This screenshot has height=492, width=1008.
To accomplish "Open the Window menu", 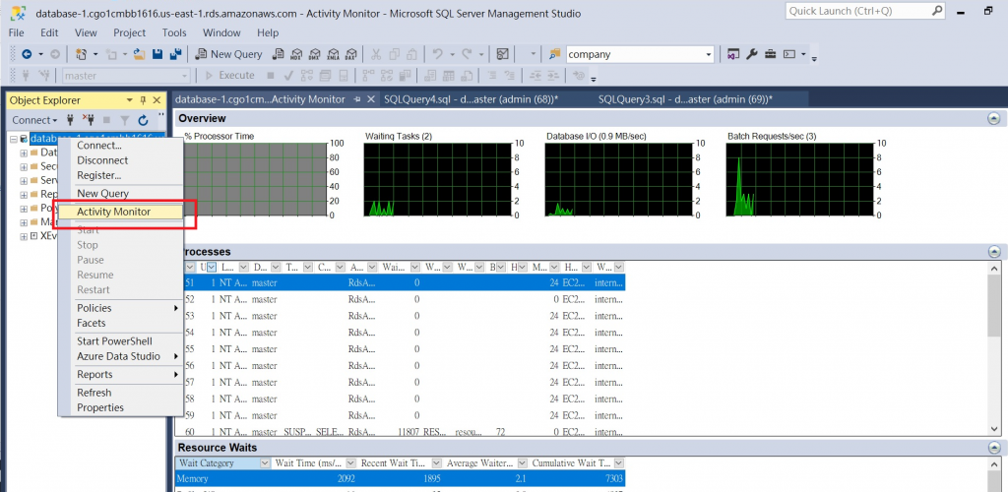I will [221, 32].
